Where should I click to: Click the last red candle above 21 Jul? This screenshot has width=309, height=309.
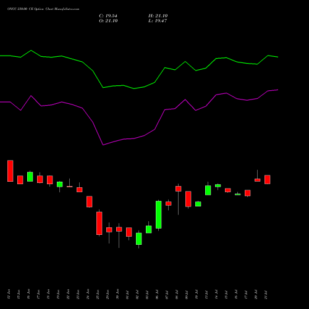tap(268, 179)
